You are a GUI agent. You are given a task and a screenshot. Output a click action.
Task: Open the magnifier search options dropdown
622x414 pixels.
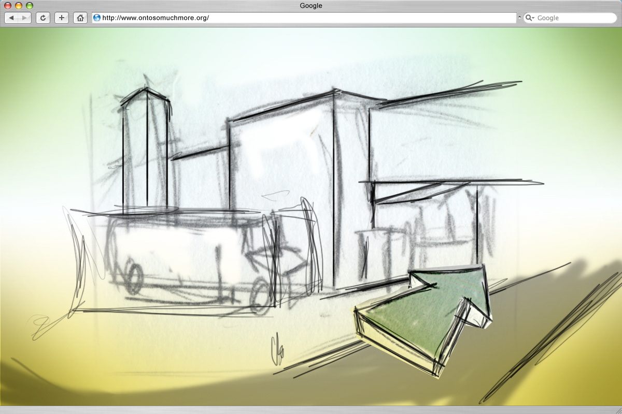coord(530,18)
